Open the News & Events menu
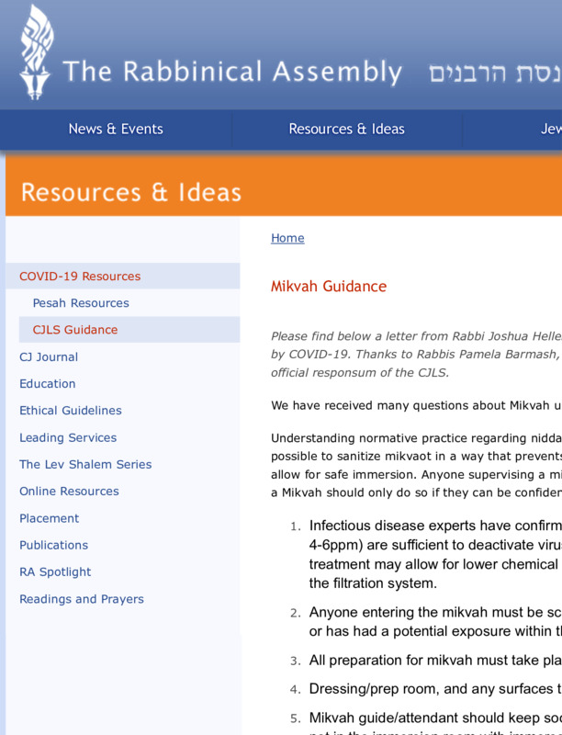The image size is (562, 735). [116, 129]
